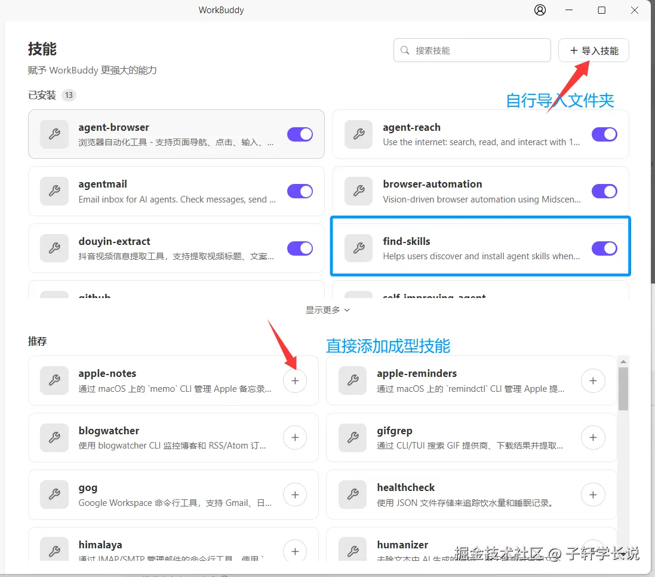Viewport: 655px width, 577px height.
Task: Click the apple-reminders wrench icon
Action: pos(352,380)
